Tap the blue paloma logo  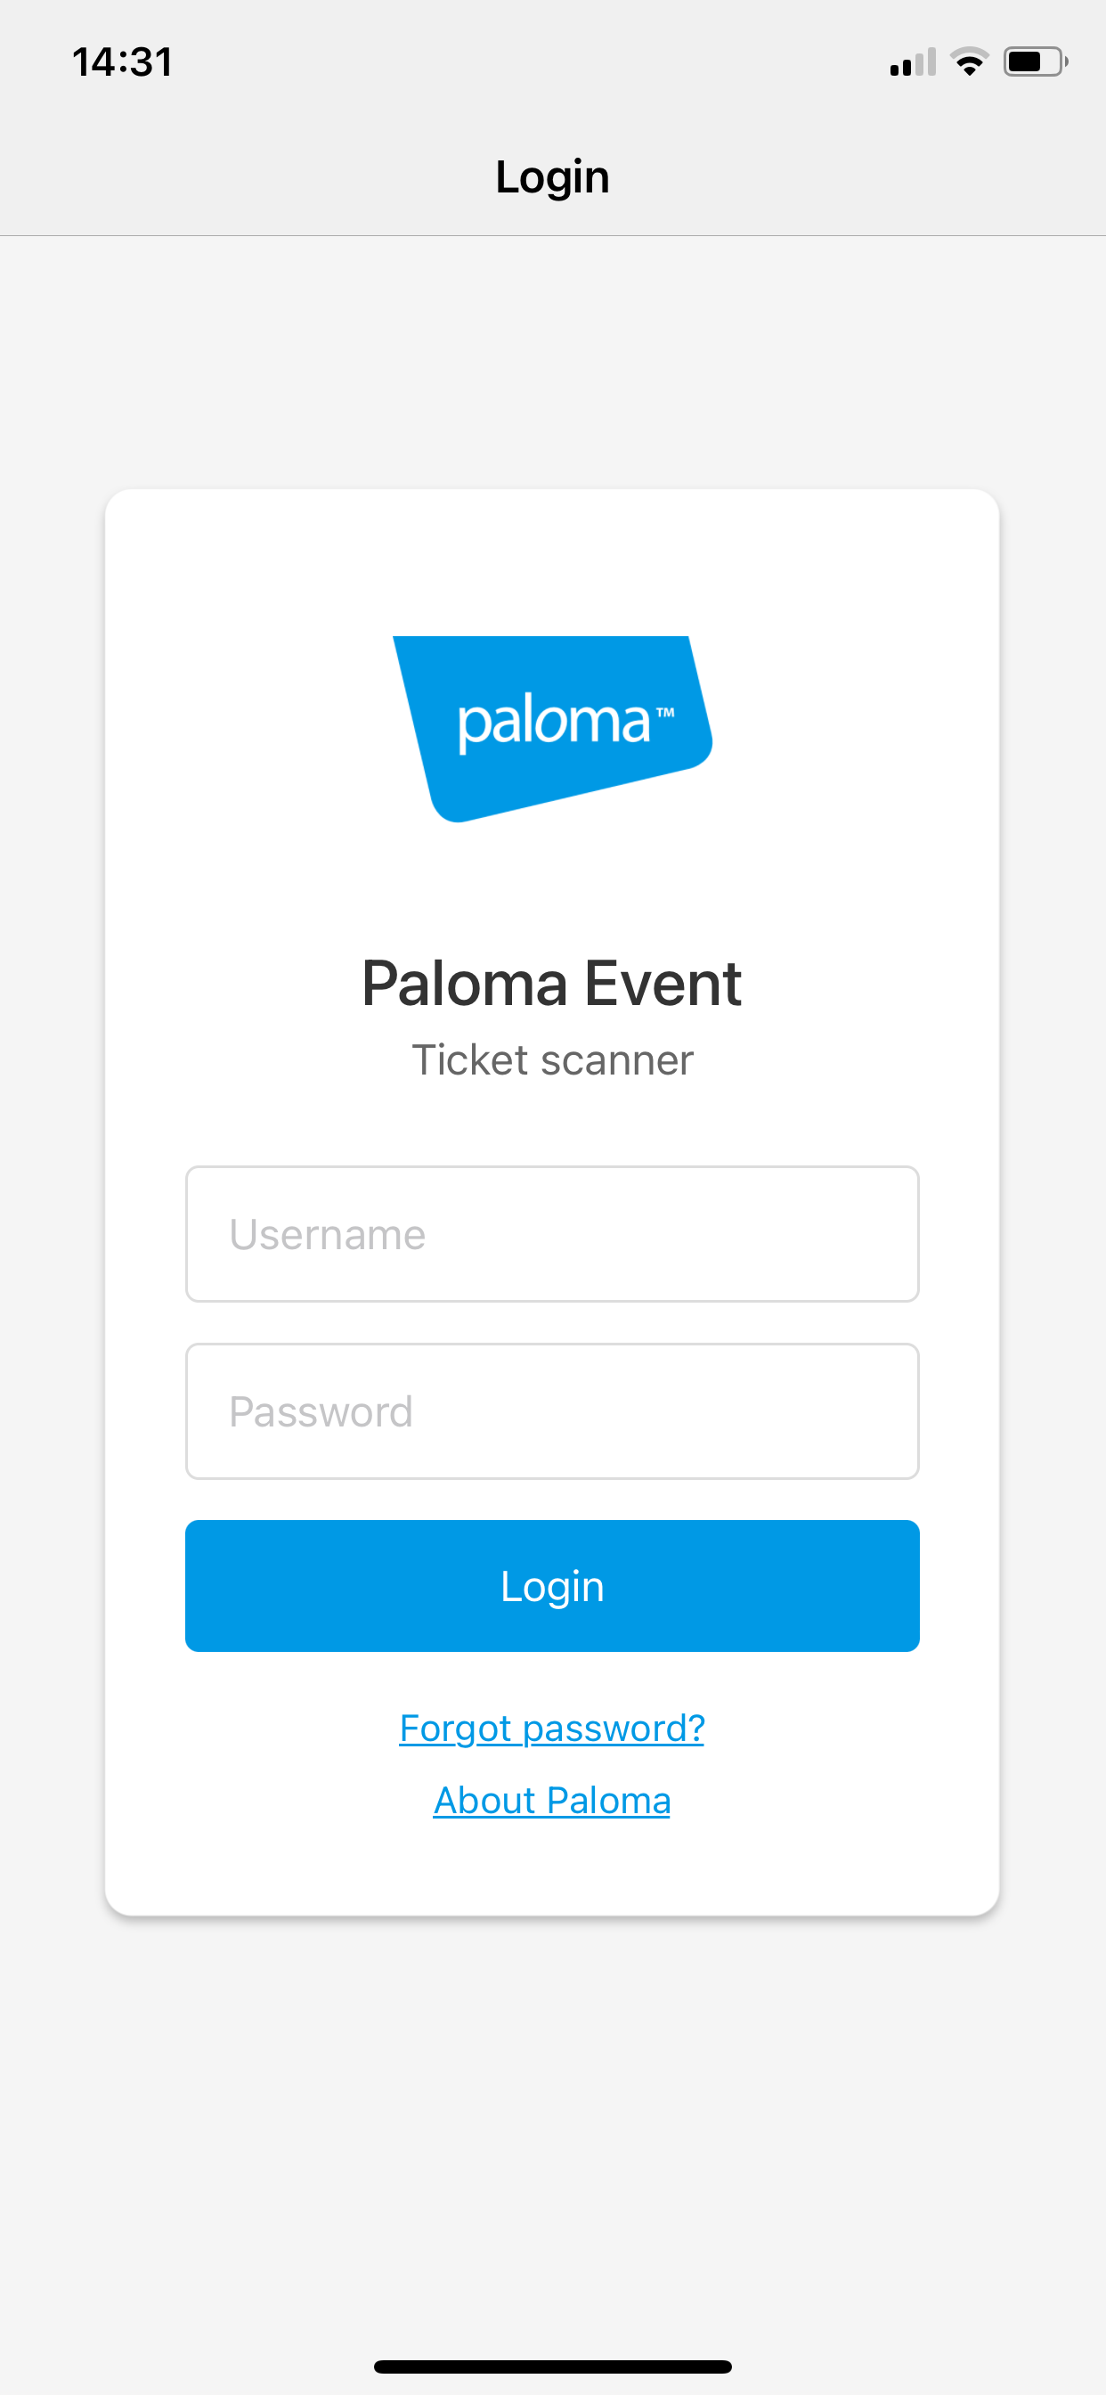coord(552,729)
